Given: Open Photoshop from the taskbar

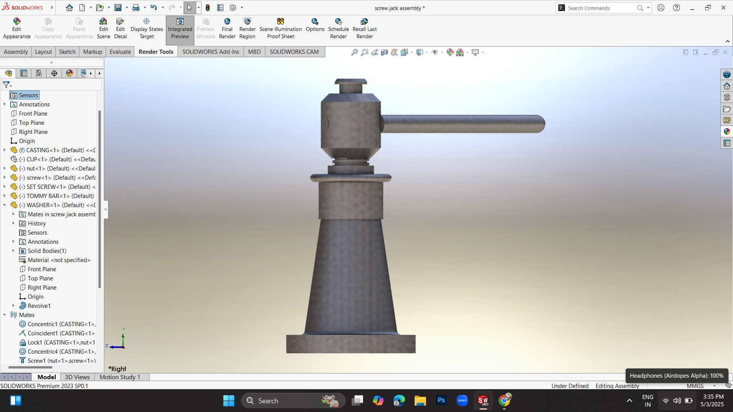Looking at the screenshot, I should 441,401.
